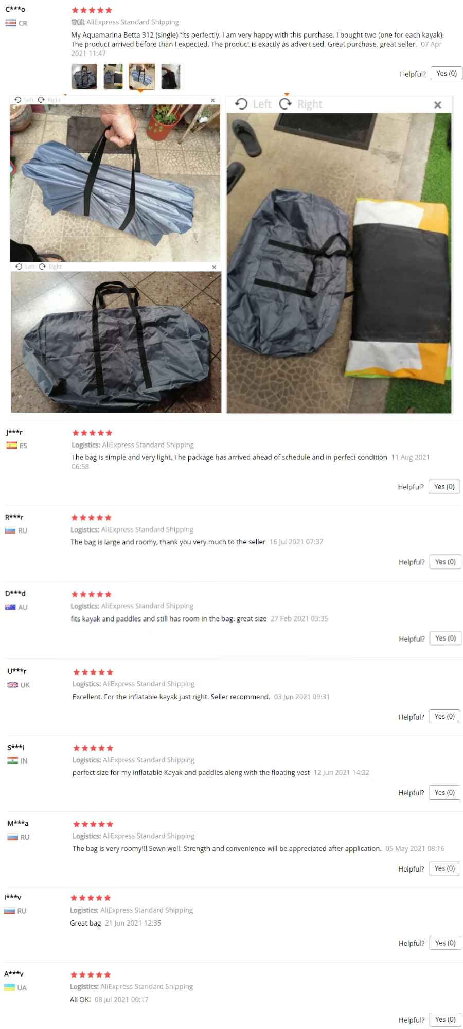Viewport: 463px width, 1029px height.
Task: Rotate the large bag photo left
Action: [x=253, y=104]
